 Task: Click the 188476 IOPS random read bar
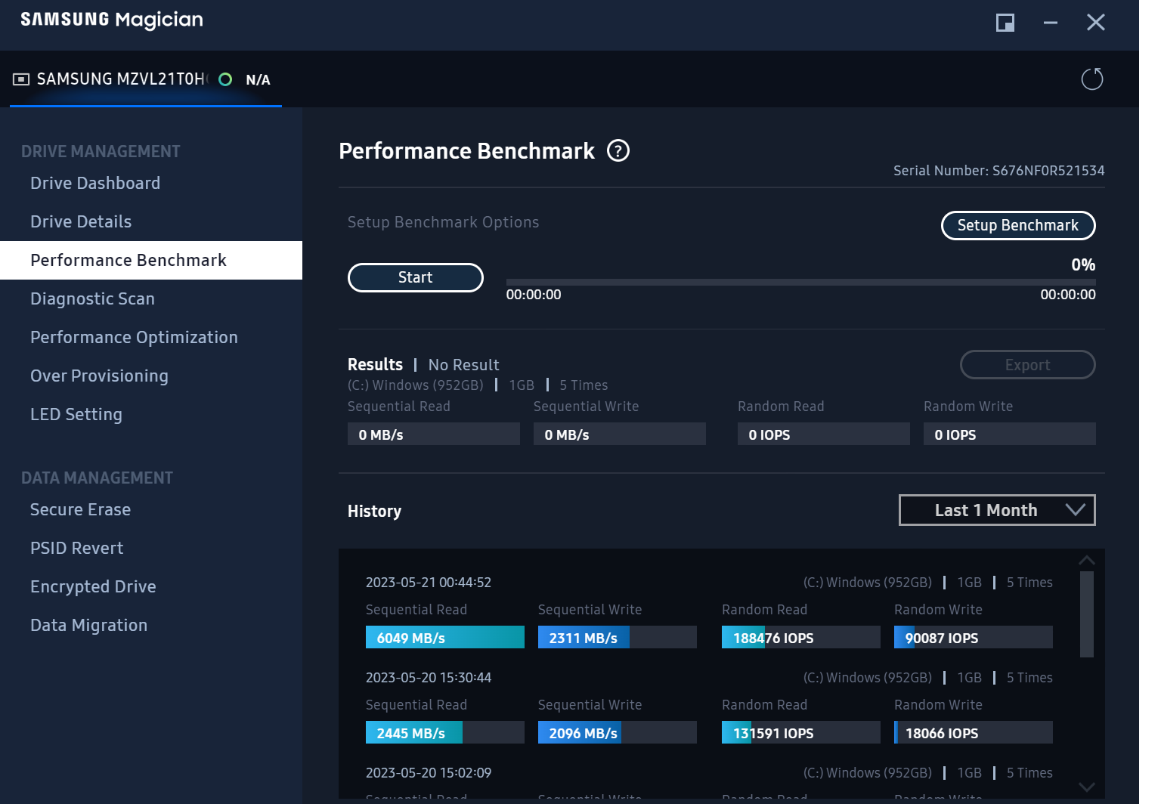pos(801,637)
